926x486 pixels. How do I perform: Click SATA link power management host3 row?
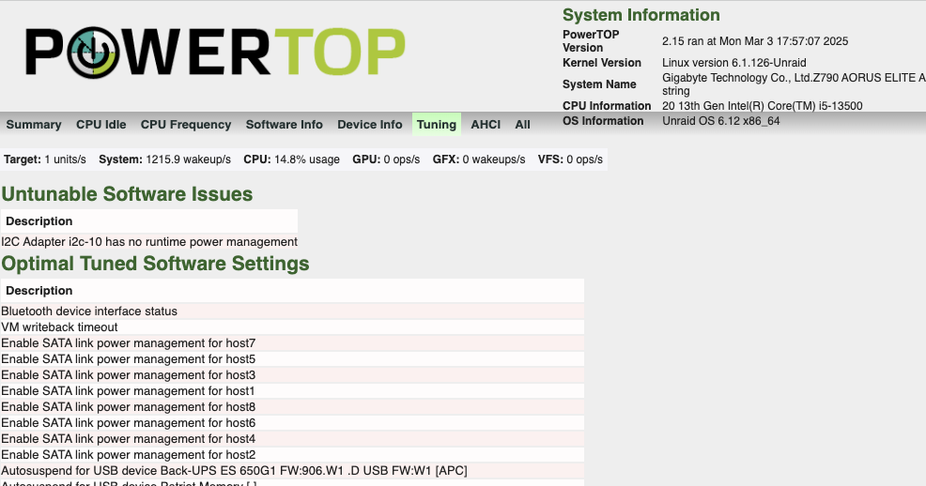click(292, 374)
